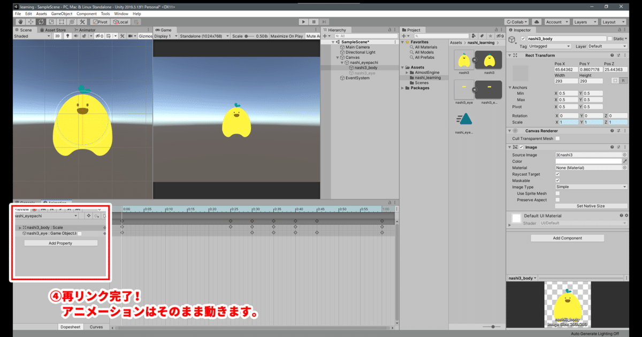Open the Shaded draw mode dropdown
This screenshot has height=337, width=642.
(x=32, y=36)
